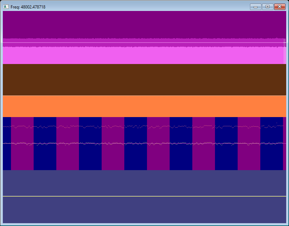The height and width of the screenshot is (226, 289).
Task: Close the Freq window
Action: pos(279,7)
